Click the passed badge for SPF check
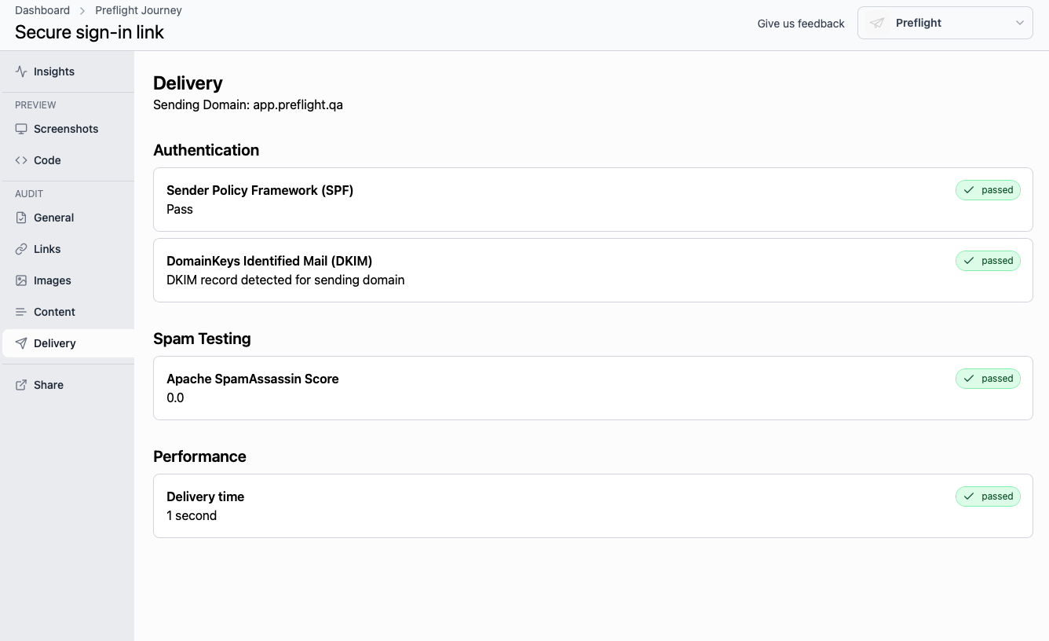Image resolution: width=1049 pixels, height=641 pixels. [x=988, y=189]
